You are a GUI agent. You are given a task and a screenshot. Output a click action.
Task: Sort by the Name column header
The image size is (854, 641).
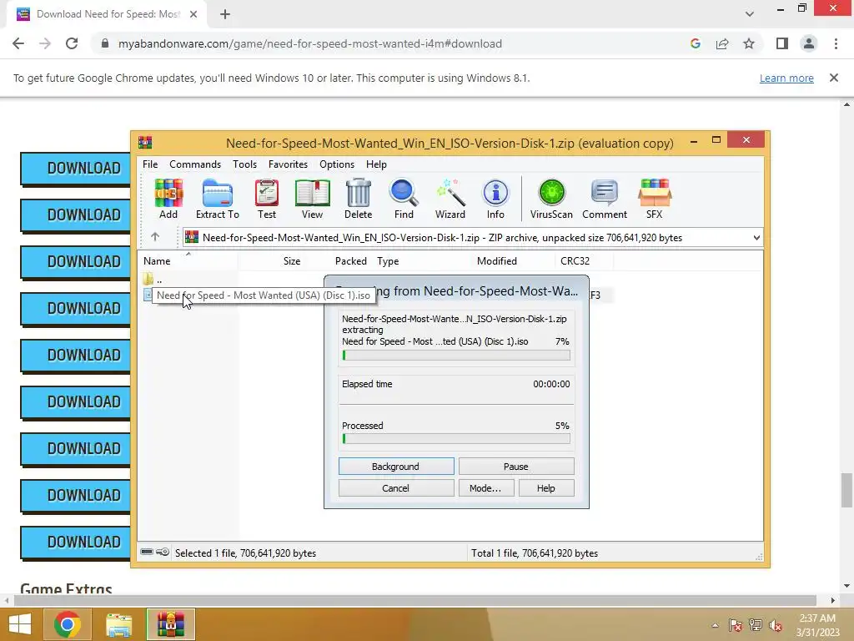(x=187, y=261)
